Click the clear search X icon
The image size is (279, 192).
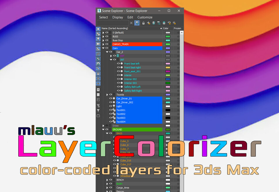[x=131, y=23]
